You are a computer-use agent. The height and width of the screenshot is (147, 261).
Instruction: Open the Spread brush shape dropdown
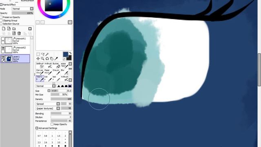pyautogui.click(x=48, y=104)
